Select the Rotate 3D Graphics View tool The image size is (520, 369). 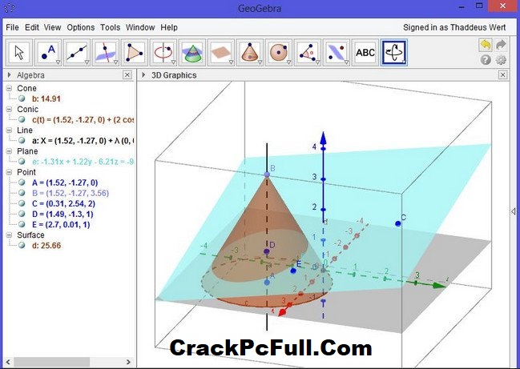(x=393, y=52)
